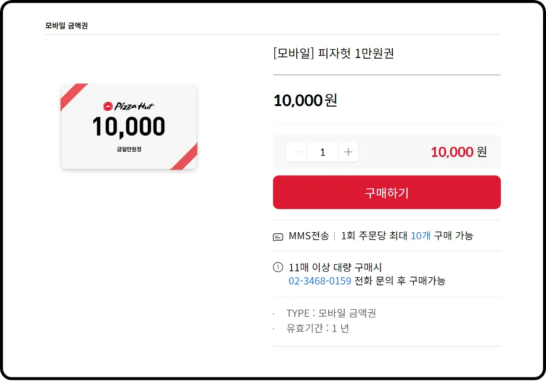The width and height of the screenshot is (546, 385).
Task: Click the quantity input field showing 1
Action: (x=322, y=152)
